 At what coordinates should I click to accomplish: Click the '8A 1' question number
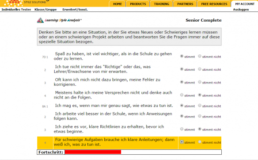pyautogui.click(x=45, y=107)
